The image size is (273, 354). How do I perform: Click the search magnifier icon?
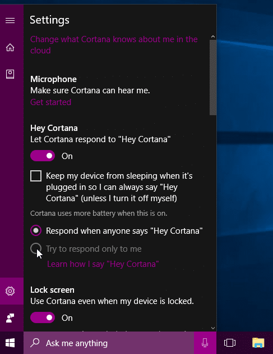35,343
